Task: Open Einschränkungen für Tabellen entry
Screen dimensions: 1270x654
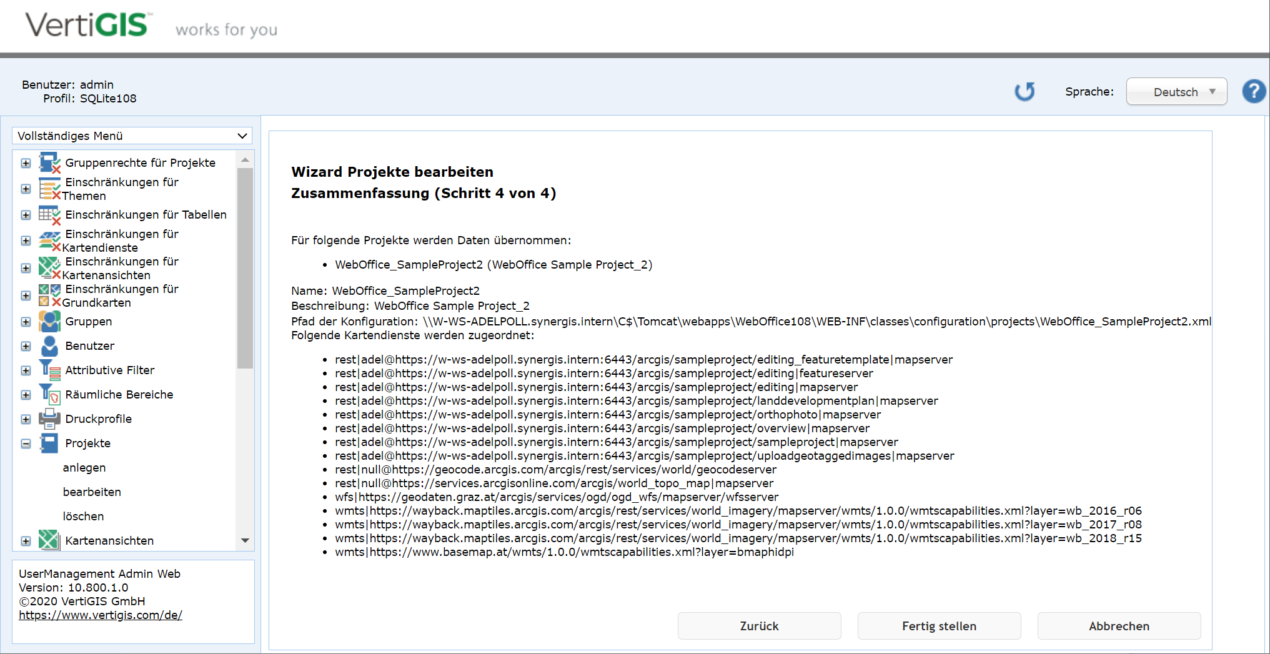Action: click(146, 215)
